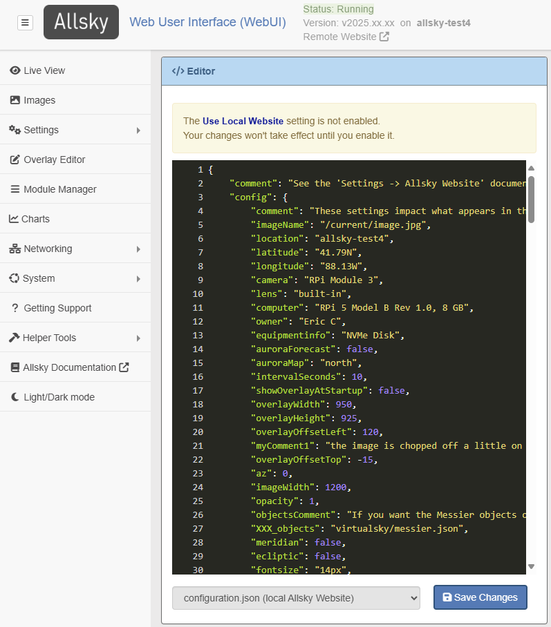Expand the Networking submenu
Viewport: 551px width, 627px height.
tap(138, 249)
